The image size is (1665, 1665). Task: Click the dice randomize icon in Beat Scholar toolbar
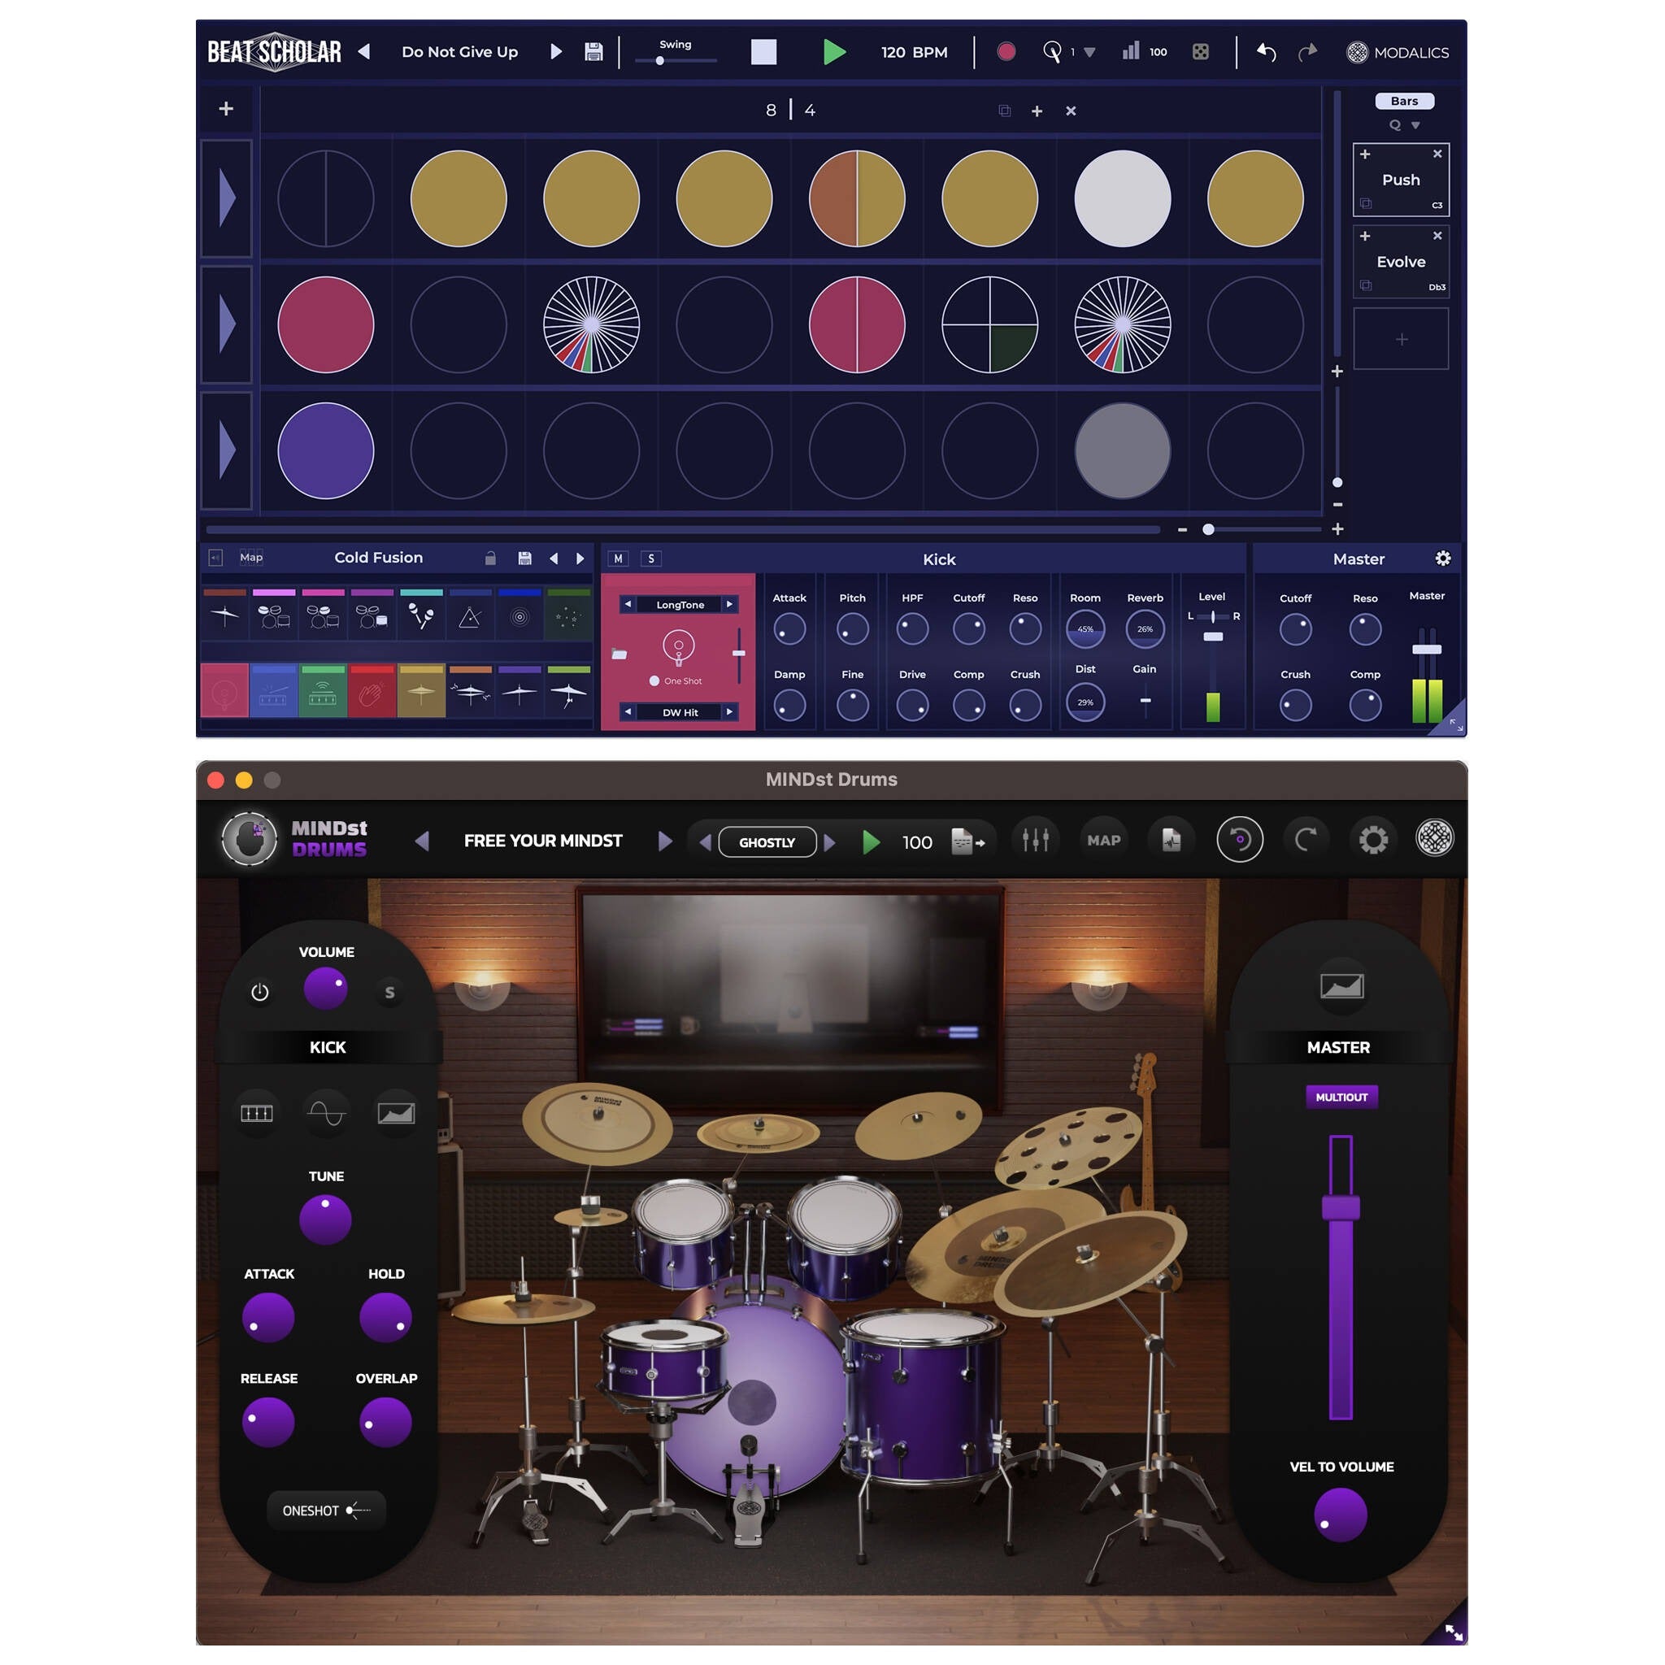[1201, 52]
